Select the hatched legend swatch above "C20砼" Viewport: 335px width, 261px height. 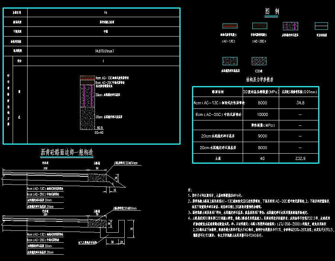259,61
